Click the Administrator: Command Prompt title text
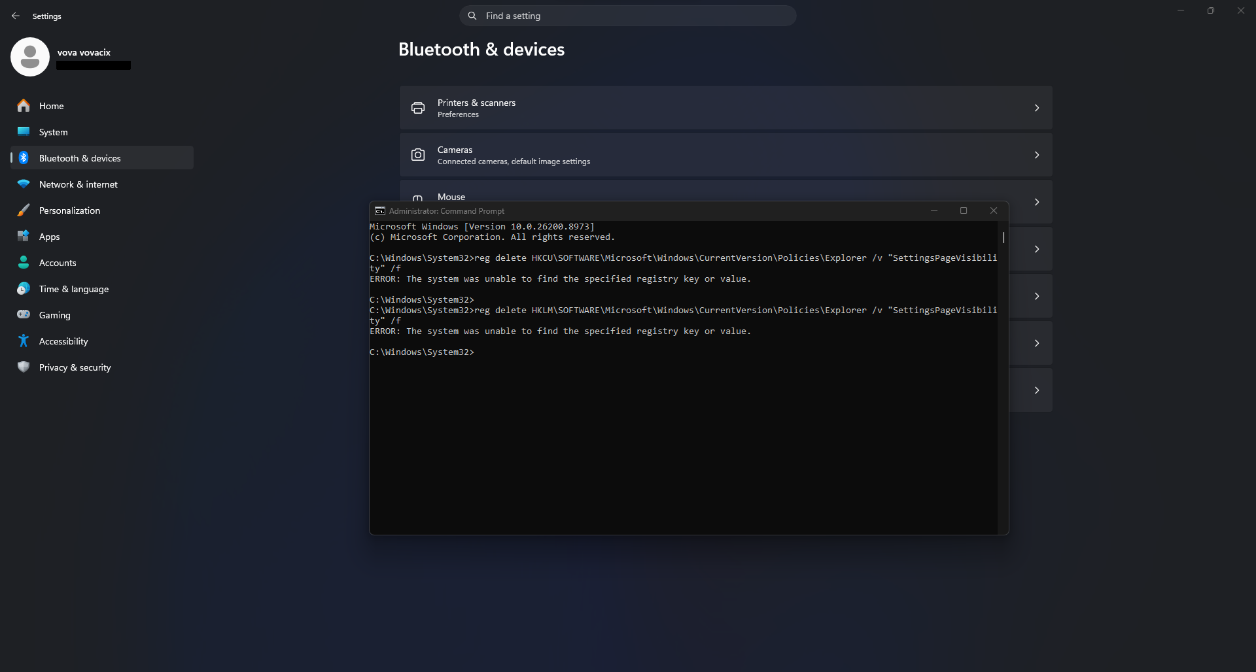 [x=447, y=211]
